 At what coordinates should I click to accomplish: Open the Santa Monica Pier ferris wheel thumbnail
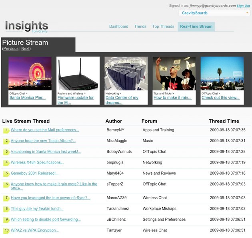point(30,74)
